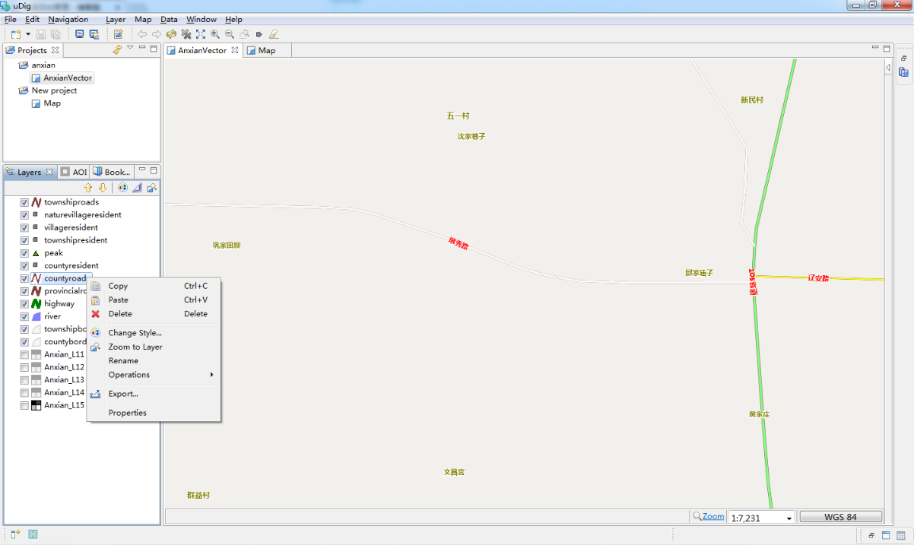Choose Rename in the context menu

point(154,360)
